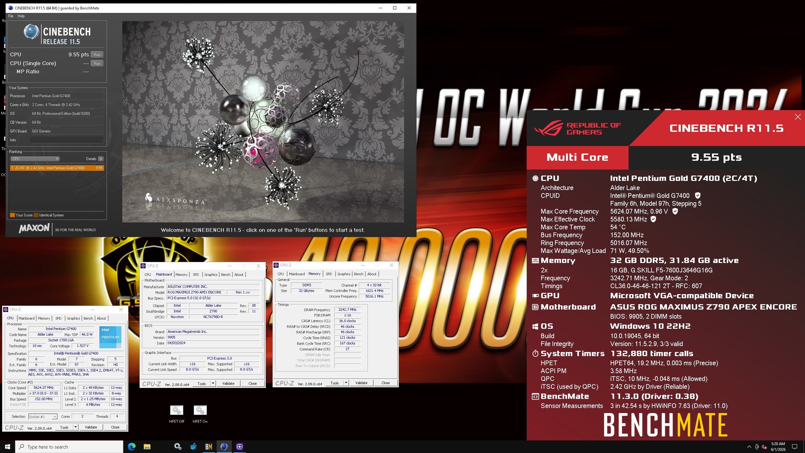
Task: Click Validate in CPU-Z Memory window
Action: [x=361, y=383]
